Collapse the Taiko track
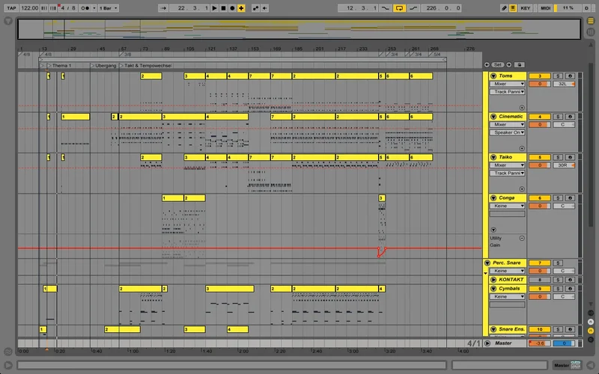The height and width of the screenshot is (374, 599). pyautogui.click(x=493, y=157)
